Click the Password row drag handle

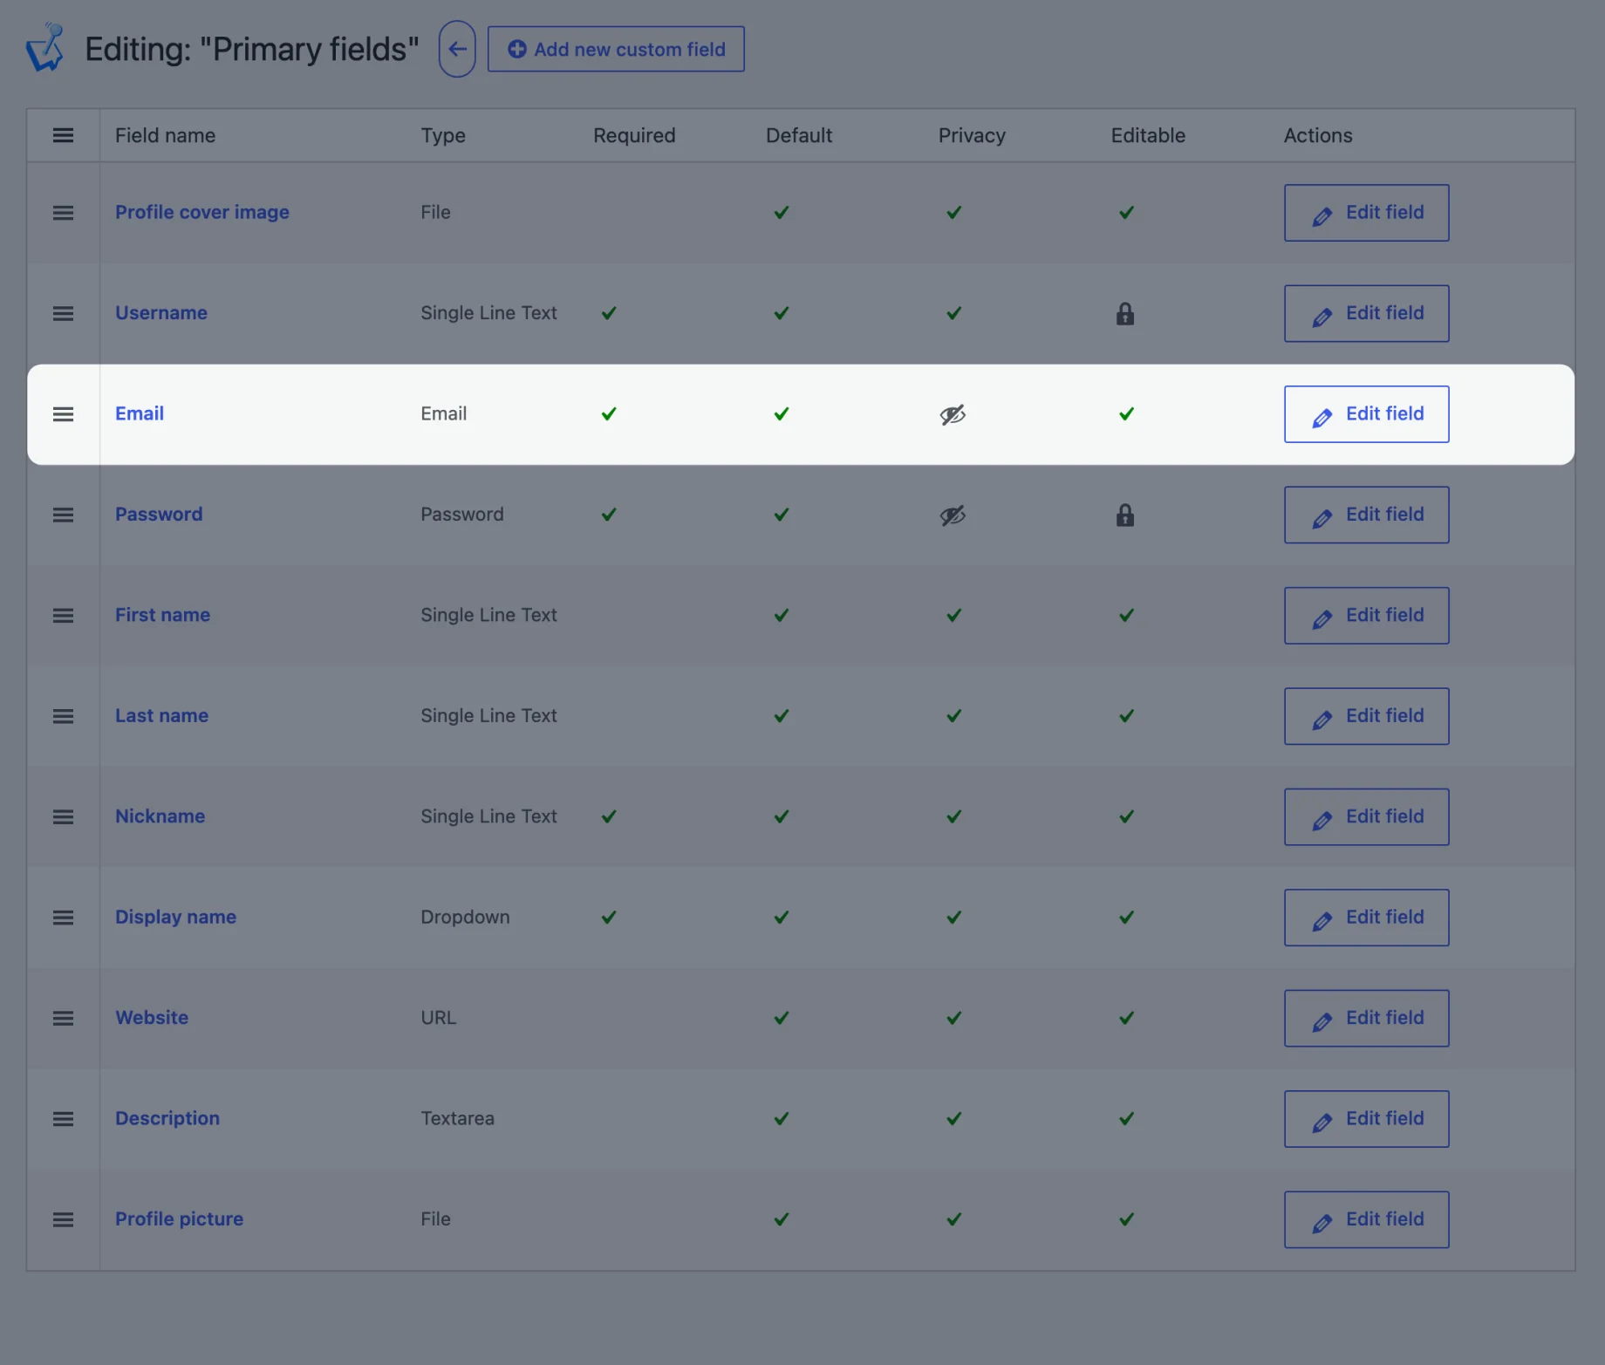coord(63,515)
